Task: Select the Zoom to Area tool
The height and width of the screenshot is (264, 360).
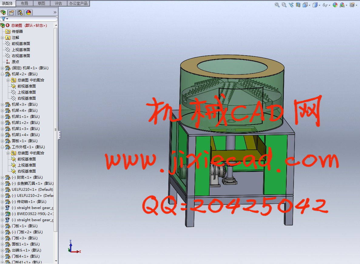Action: pos(284,5)
